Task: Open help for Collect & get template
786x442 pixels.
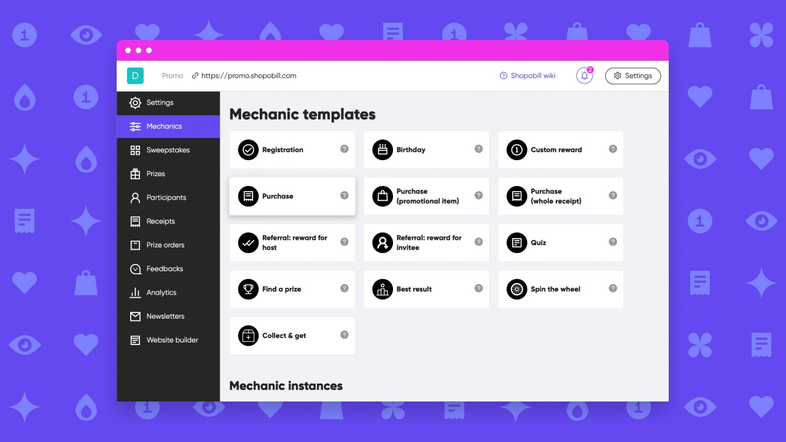Action: coord(344,335)
